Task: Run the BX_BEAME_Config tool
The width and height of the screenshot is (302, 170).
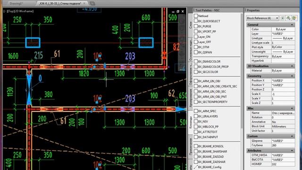Action: coord(208,167)
